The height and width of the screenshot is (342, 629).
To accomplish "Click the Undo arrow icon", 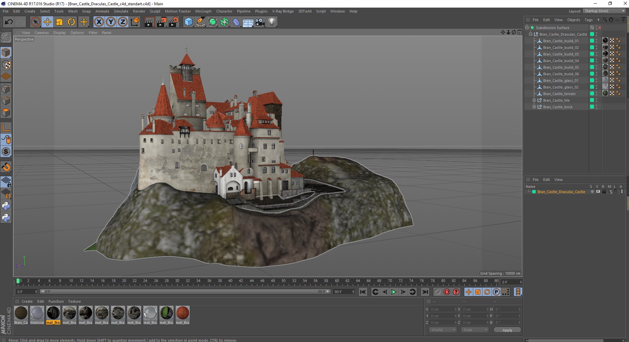I will point(9,22).
